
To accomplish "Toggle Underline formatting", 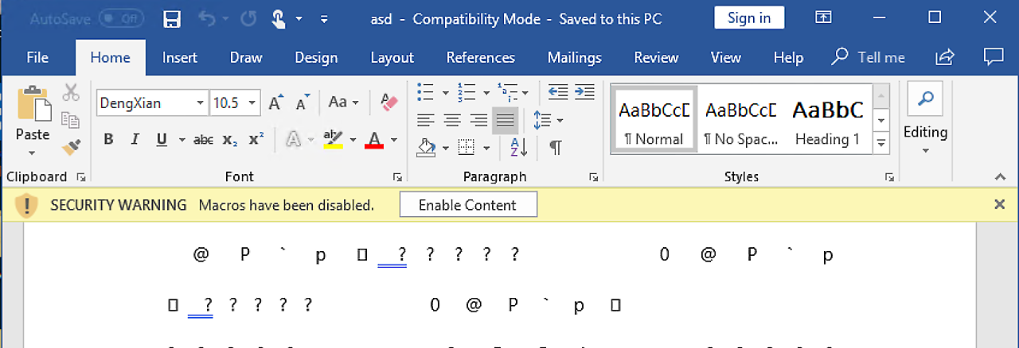I will [162, 140].
